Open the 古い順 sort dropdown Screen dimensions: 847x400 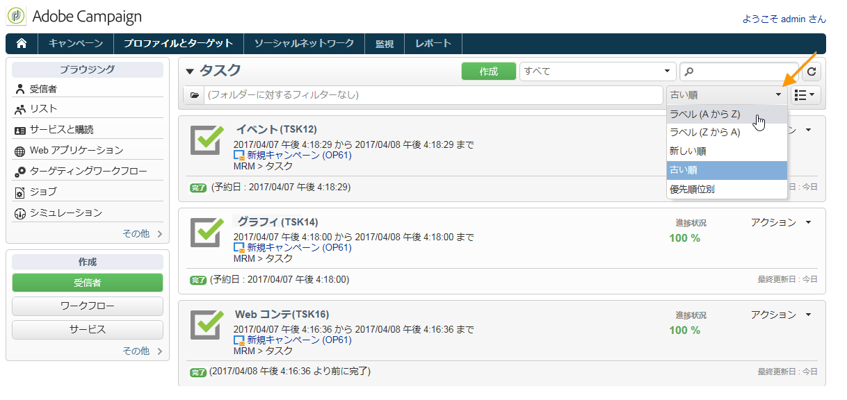(x=726, y=94)
